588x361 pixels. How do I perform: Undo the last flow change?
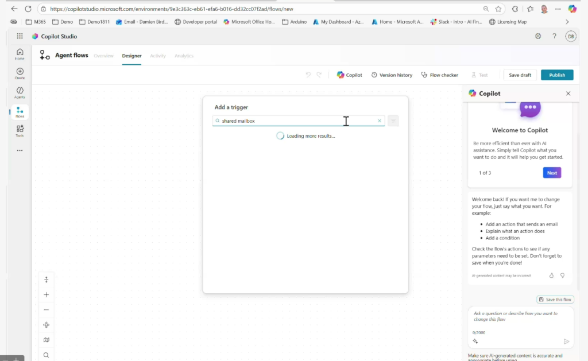click(x=308, y=75)
